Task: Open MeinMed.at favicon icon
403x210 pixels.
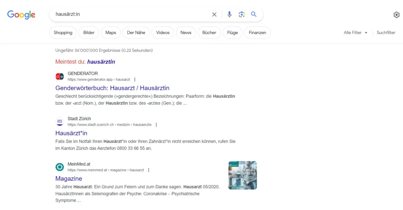Action: [60, 167]
